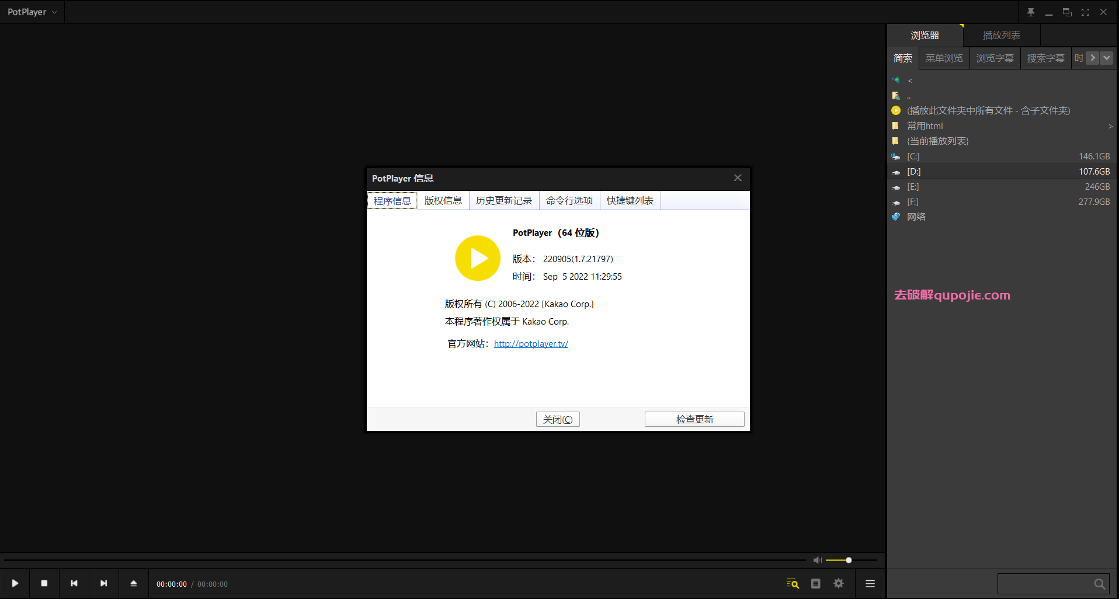Viewport: 1119px width, 599px height.
Task: Open the http://potplayer.tv/ link
Action: coord(531,344)
